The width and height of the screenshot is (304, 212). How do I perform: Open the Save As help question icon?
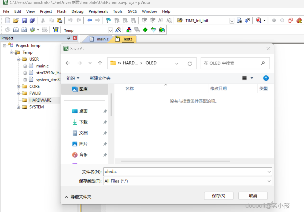coord(266,78)
